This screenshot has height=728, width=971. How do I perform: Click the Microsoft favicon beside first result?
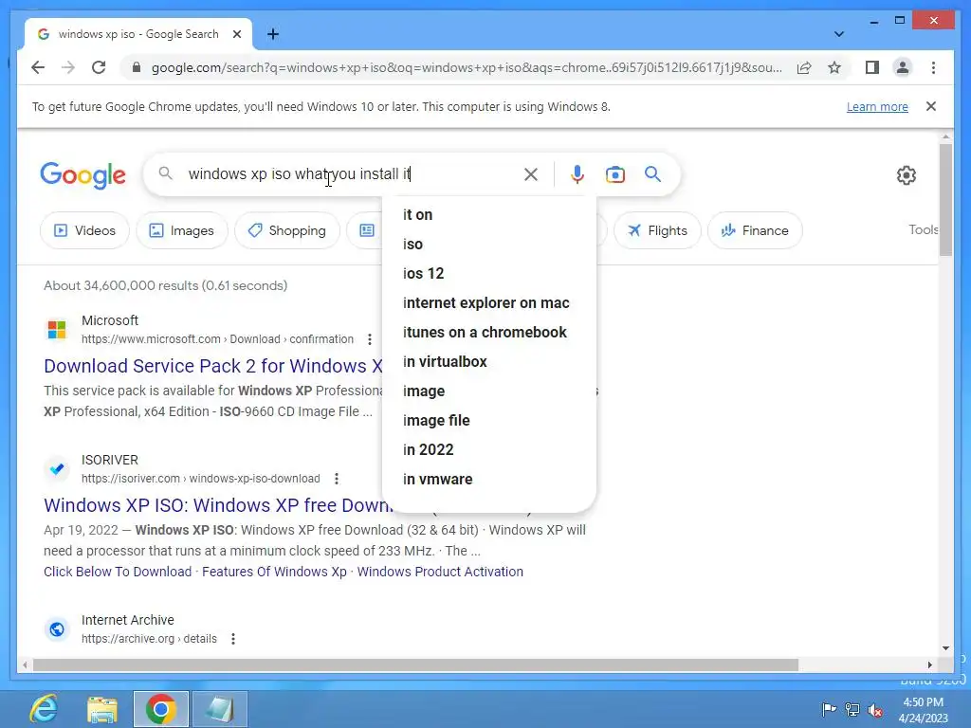pos(57,329)
